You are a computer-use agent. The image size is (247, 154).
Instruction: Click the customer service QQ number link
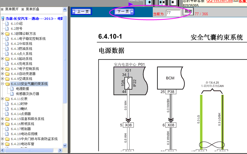tap(220, 1)
